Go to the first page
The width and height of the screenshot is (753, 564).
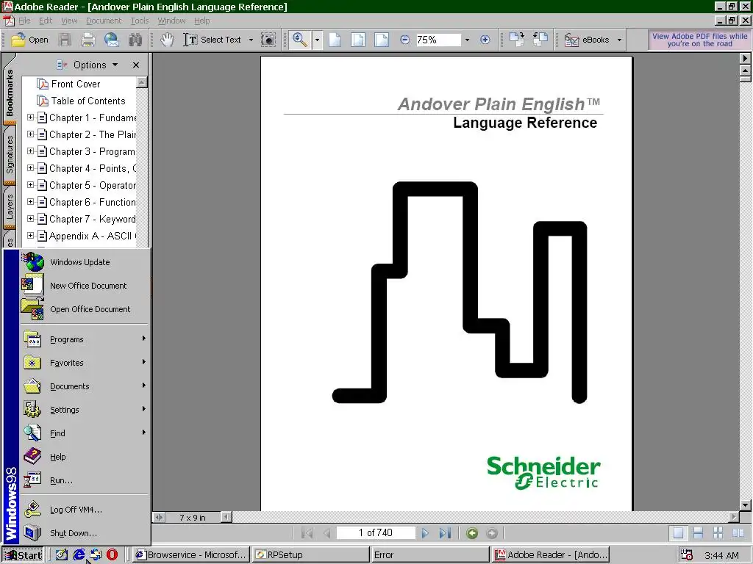(x=307, y=533)
